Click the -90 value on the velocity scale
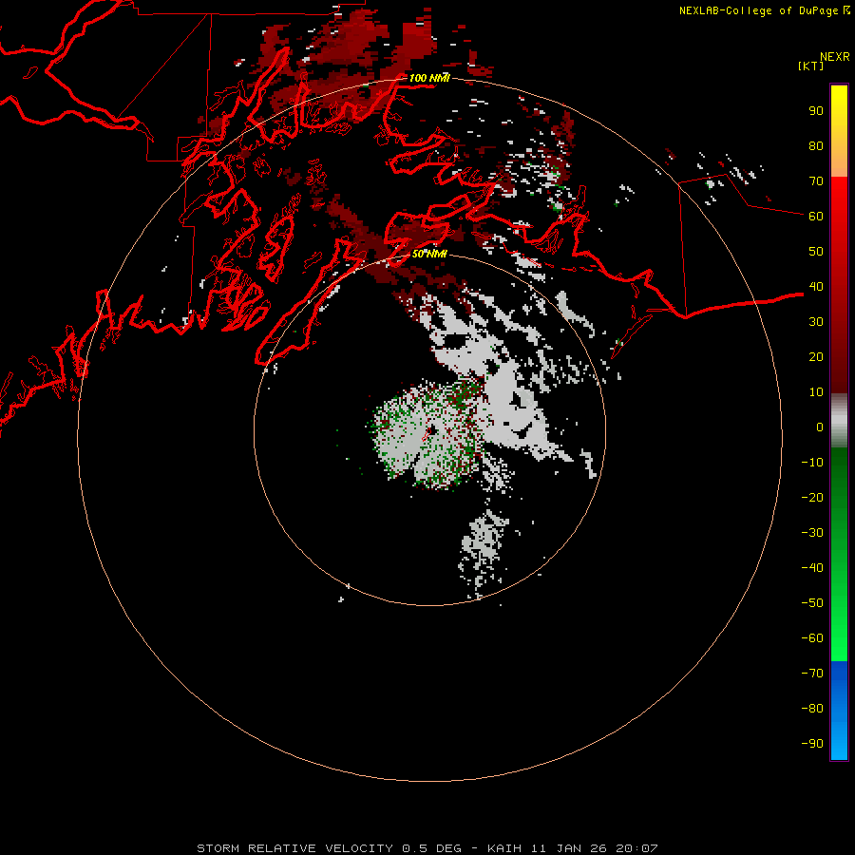 pos(812,743)
